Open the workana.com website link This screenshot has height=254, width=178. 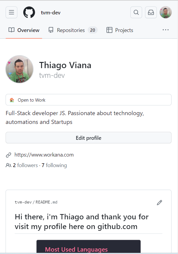tap(44, 155)
